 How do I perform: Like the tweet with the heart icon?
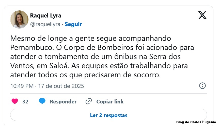15,101
